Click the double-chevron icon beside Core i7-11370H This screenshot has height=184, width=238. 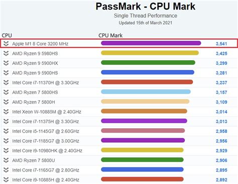click(6, 82)
